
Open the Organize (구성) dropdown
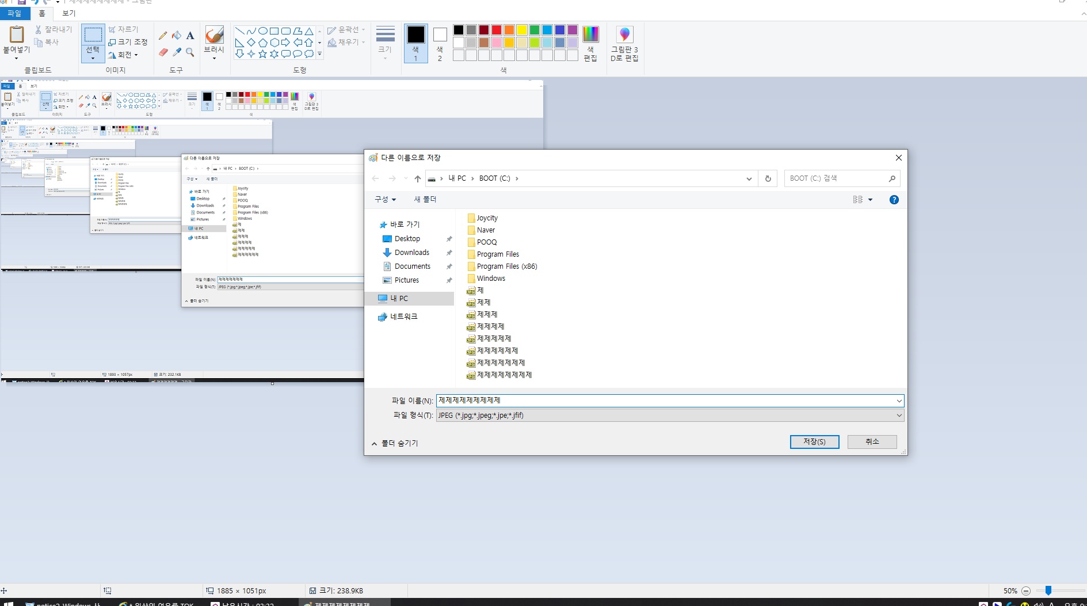386,199
